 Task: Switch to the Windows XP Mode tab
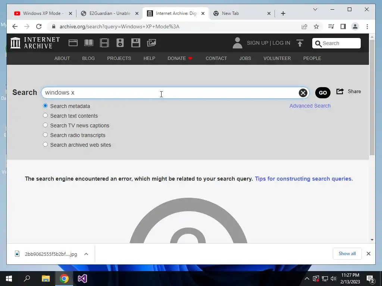click(x=43, y=13)
